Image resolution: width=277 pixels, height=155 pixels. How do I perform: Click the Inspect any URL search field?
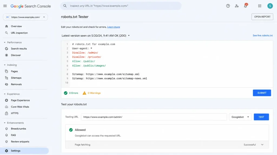pos(121,6)
